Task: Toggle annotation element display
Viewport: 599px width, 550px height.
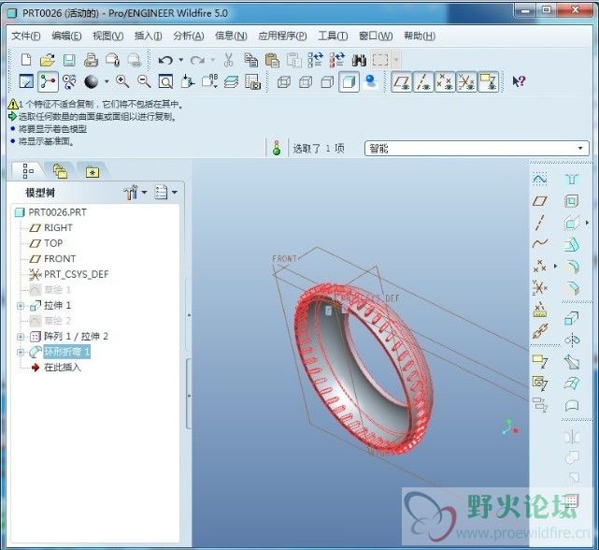Action: 489,81
